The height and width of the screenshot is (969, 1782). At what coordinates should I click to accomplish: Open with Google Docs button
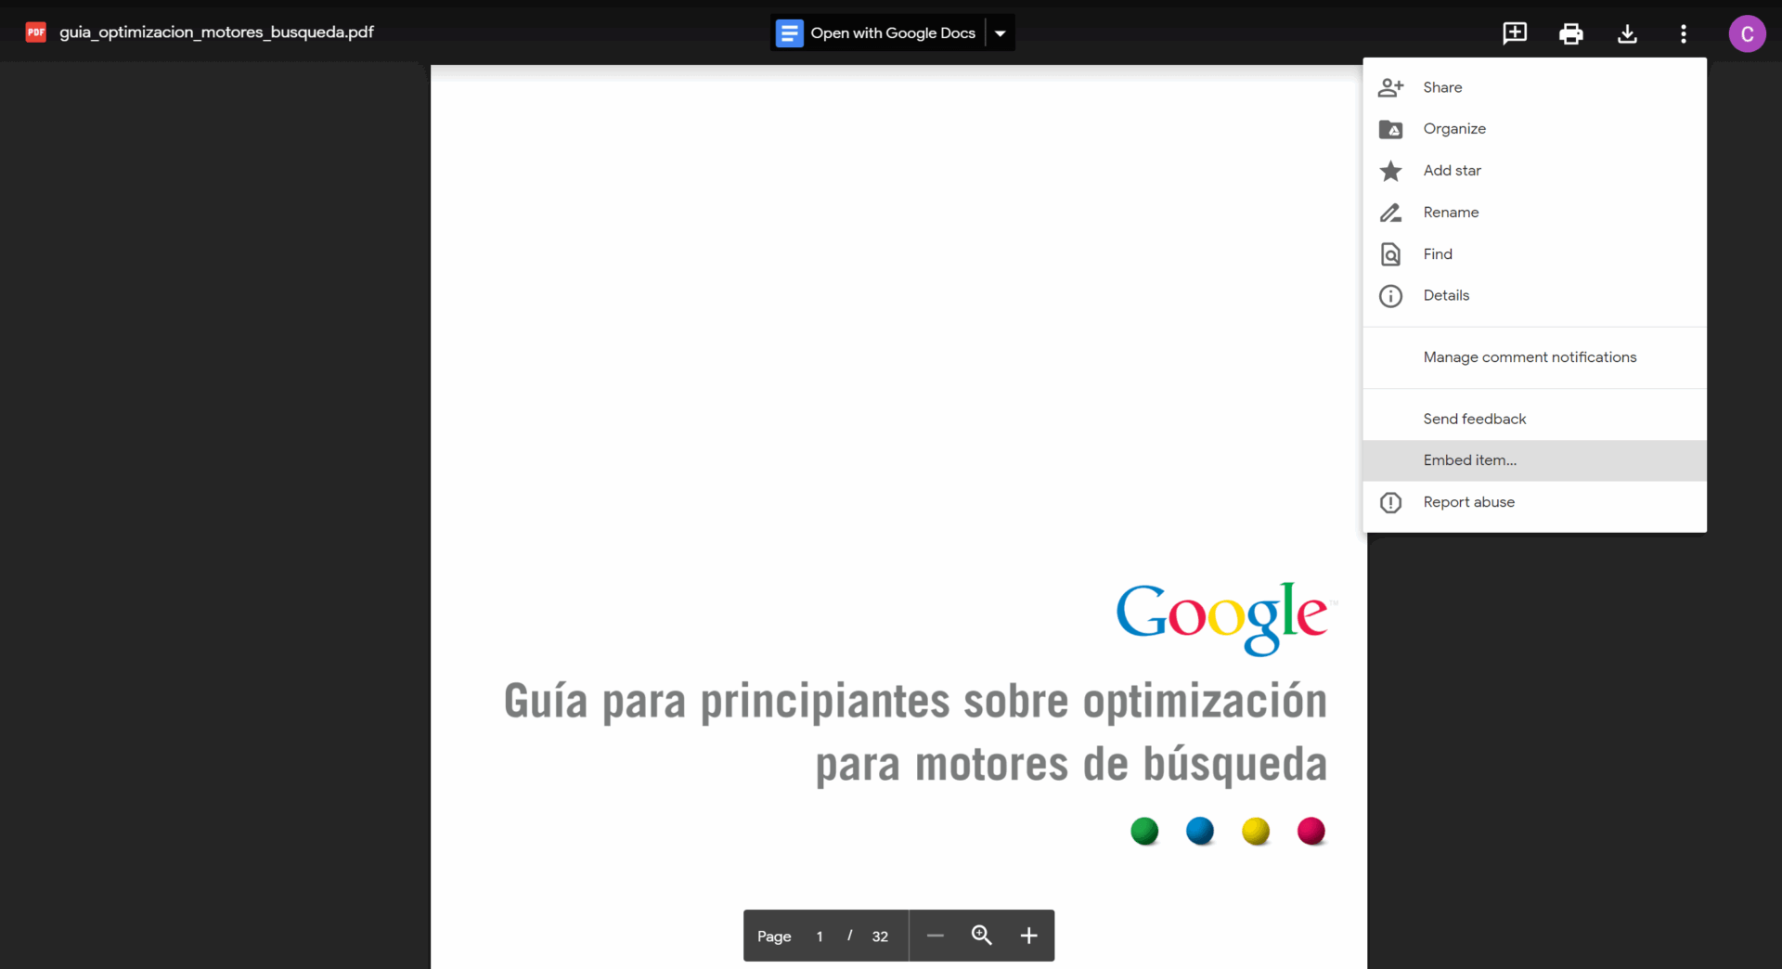(x=878, y=33)
